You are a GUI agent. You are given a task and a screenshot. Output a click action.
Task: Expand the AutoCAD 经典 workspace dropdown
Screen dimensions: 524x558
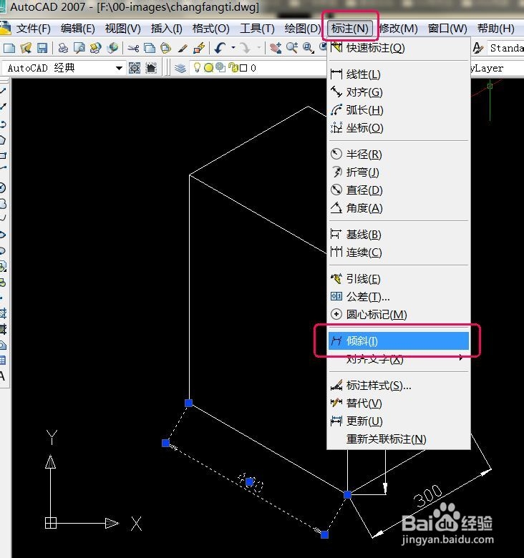tap(119, 68)
